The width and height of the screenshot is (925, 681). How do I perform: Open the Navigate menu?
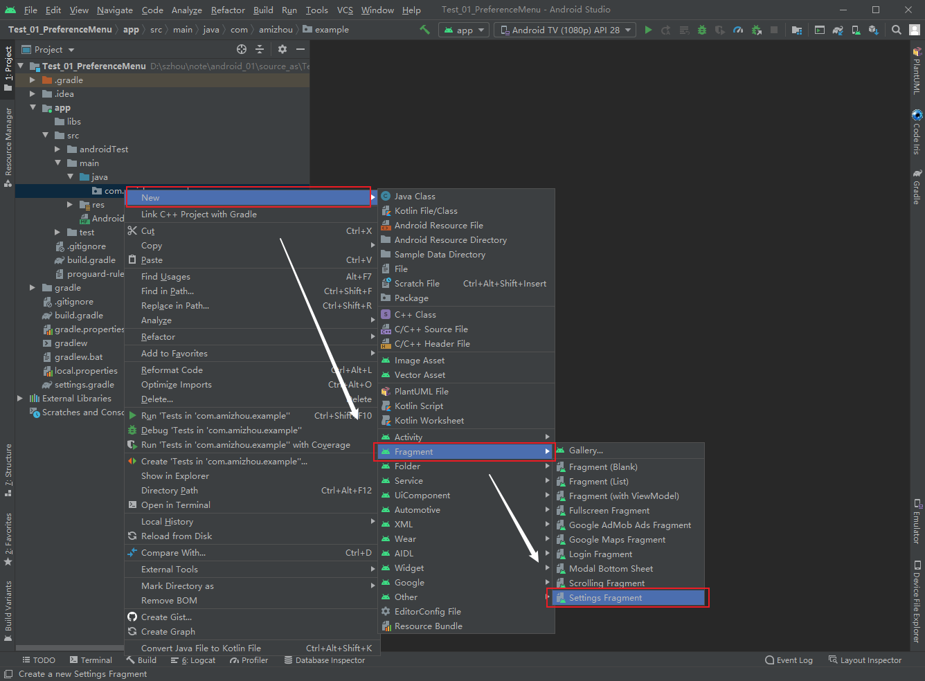point(115,10)
